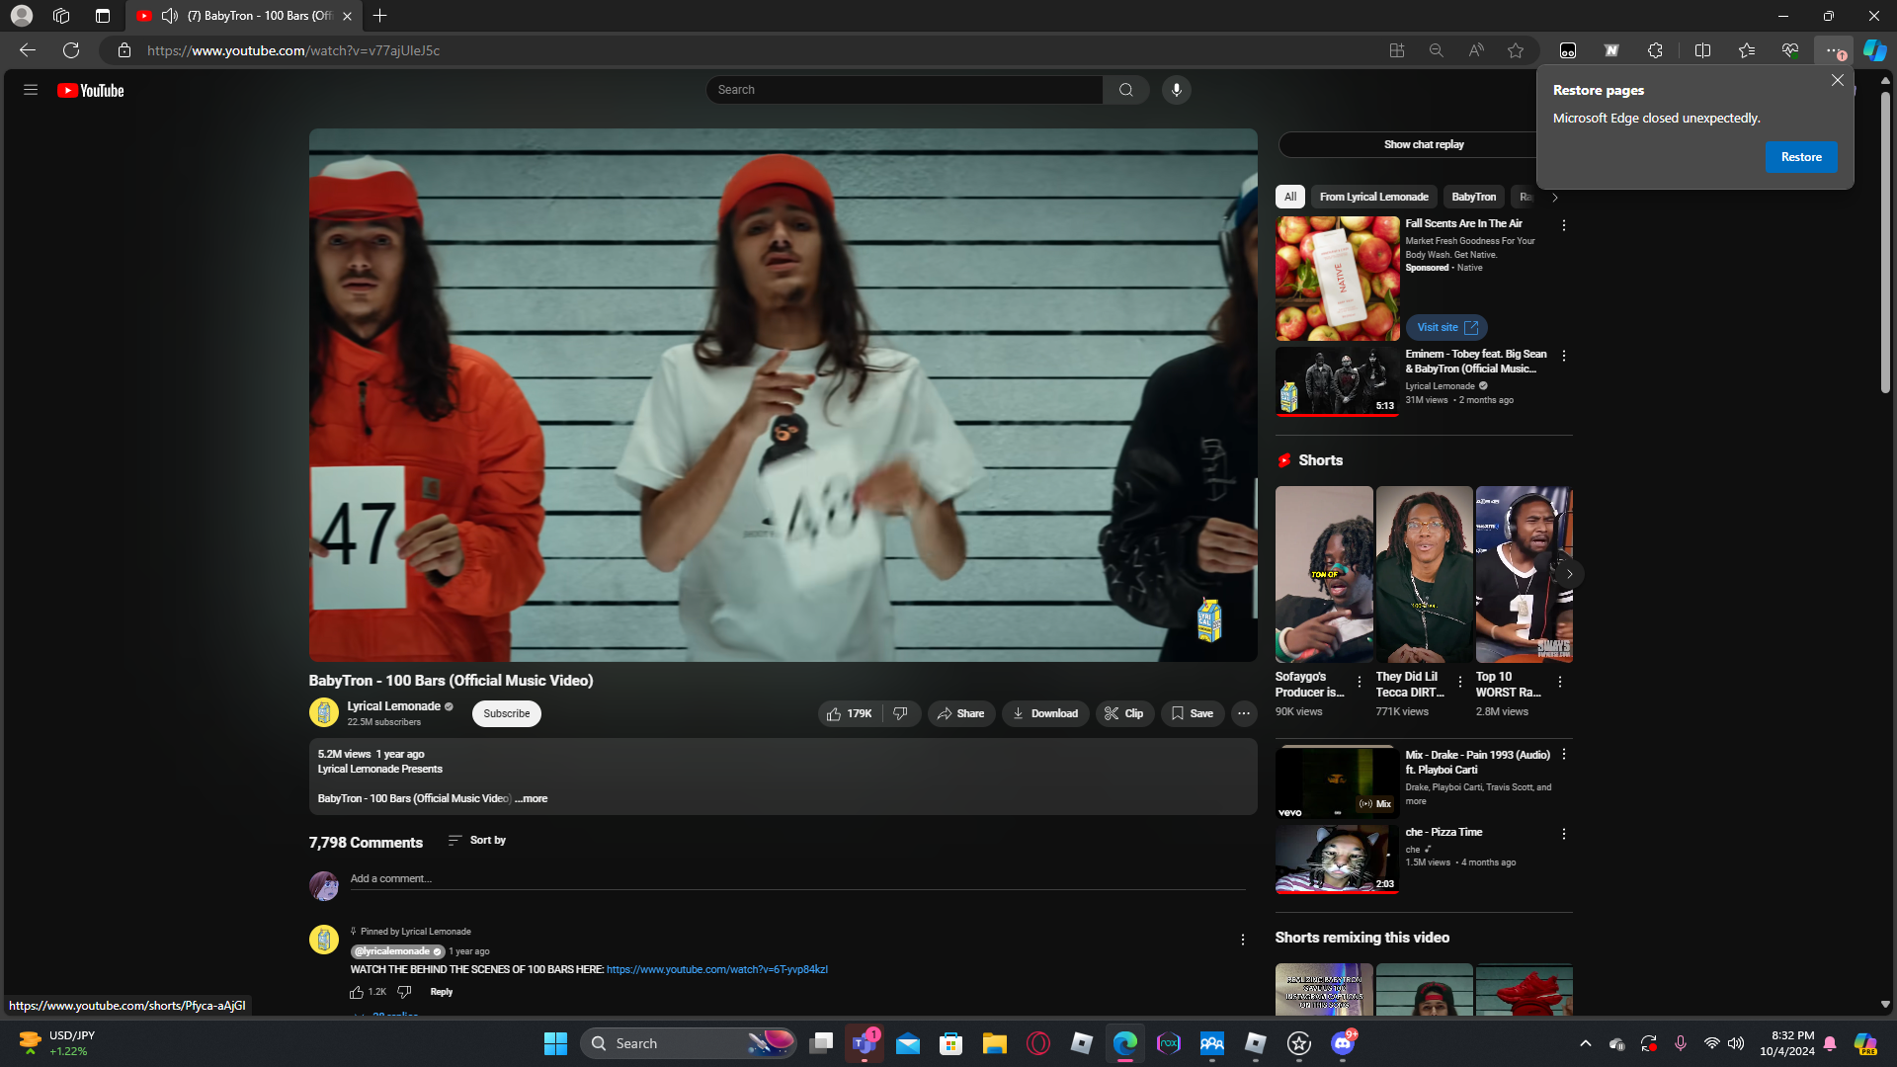Expand the description with ...more

pos(532,798)
